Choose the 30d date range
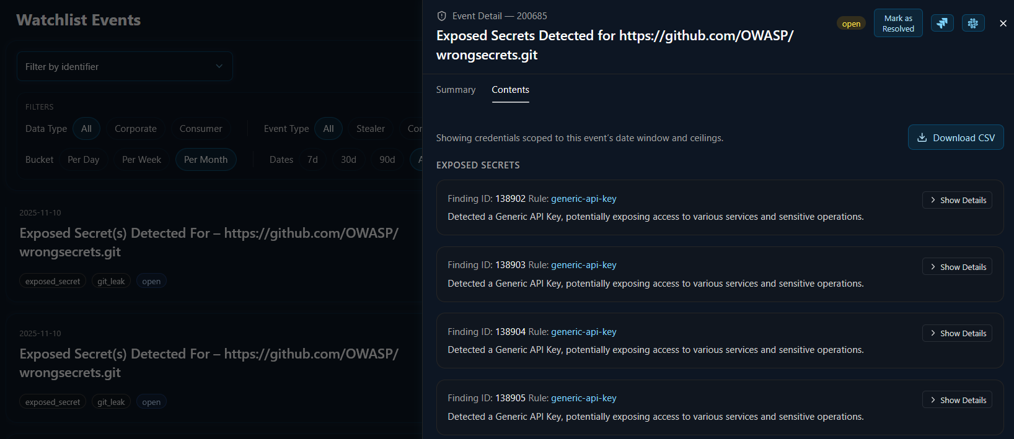Image resolution: width=1014 pixels, height=439 pixels. tap(348, 160)
